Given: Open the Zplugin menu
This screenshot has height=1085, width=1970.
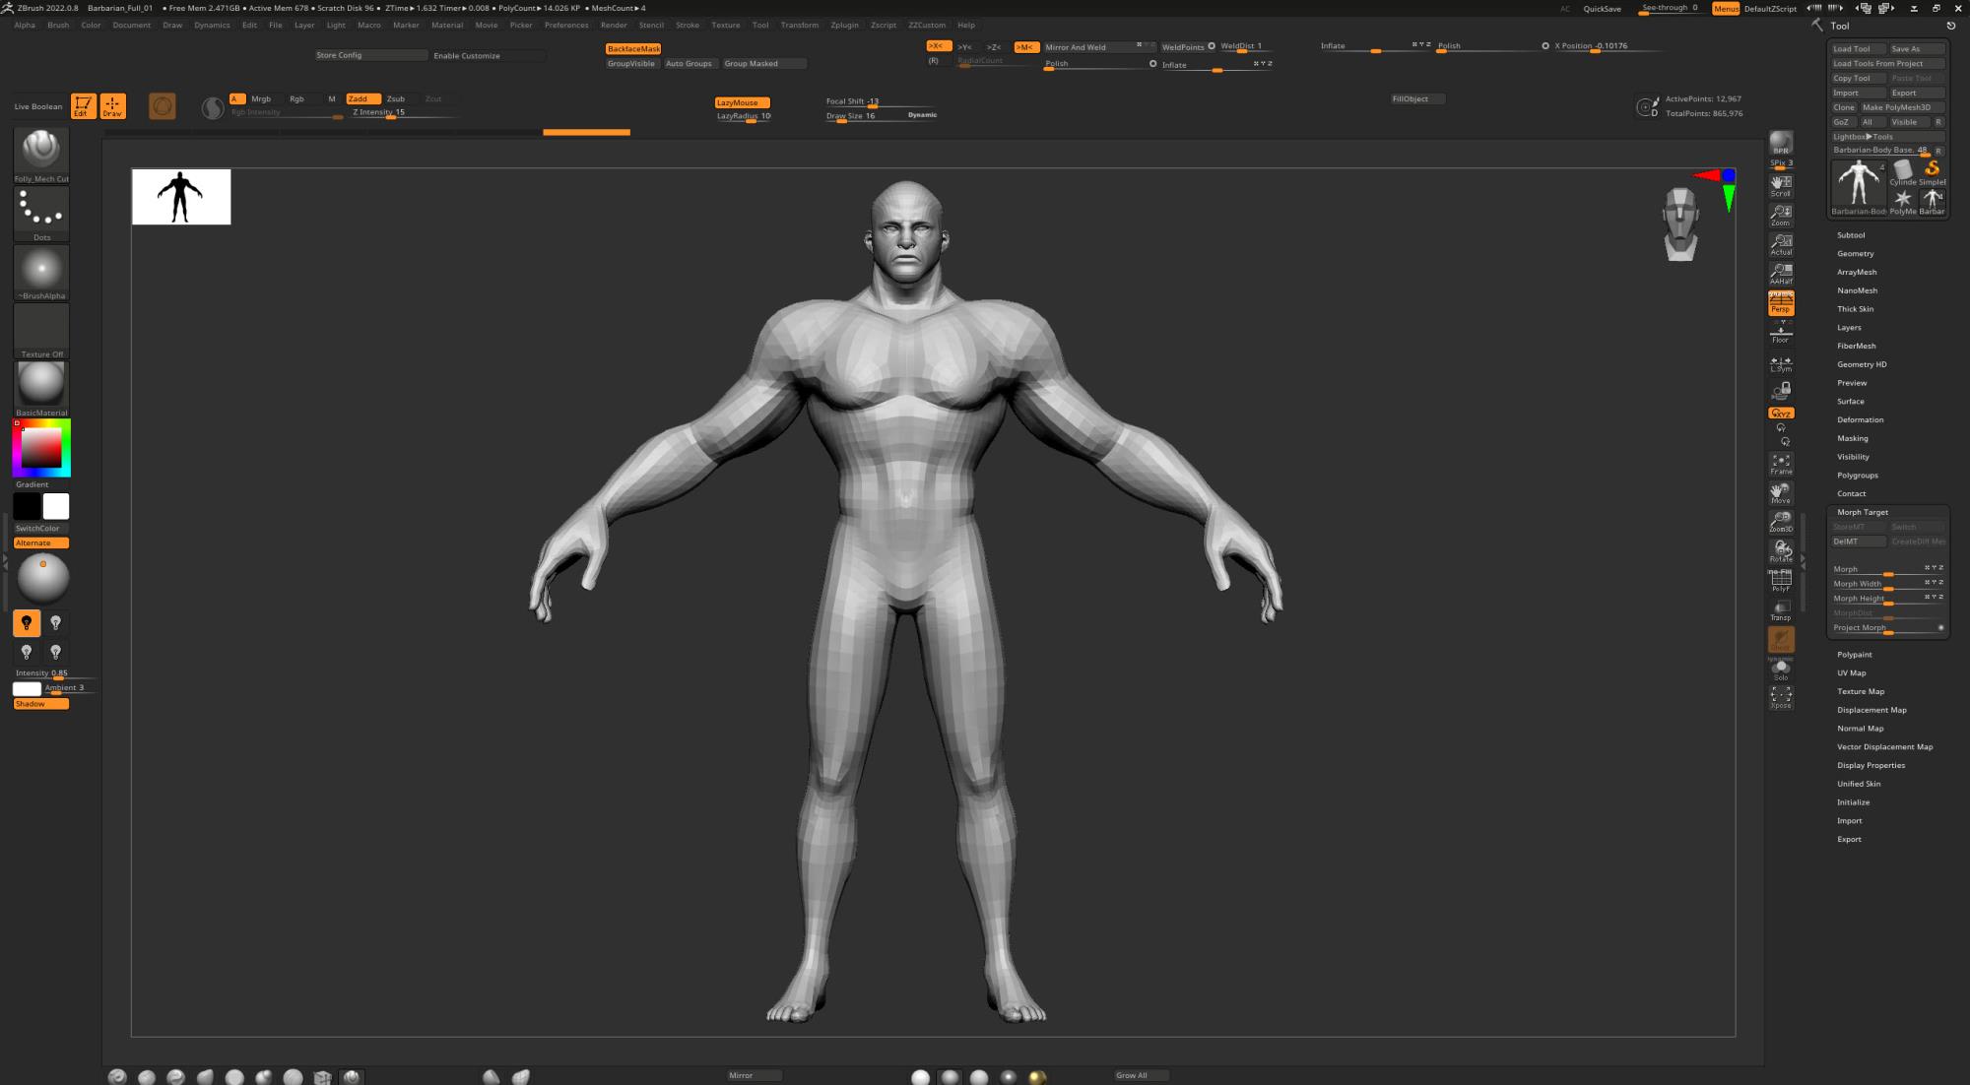Looking at the screenshot, I should coord(844,26).
